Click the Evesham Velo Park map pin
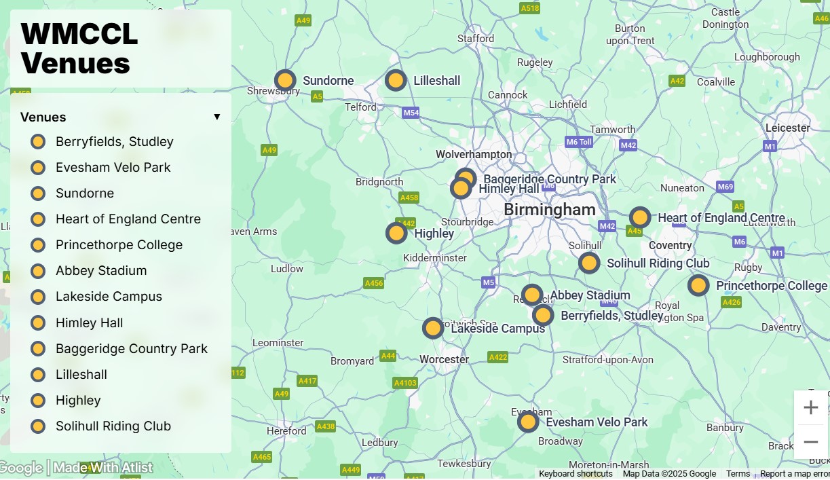 coord(528,422)
